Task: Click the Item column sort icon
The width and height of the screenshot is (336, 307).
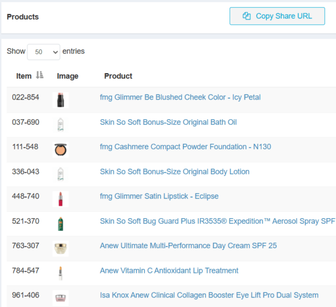Action: click(39, 75)
